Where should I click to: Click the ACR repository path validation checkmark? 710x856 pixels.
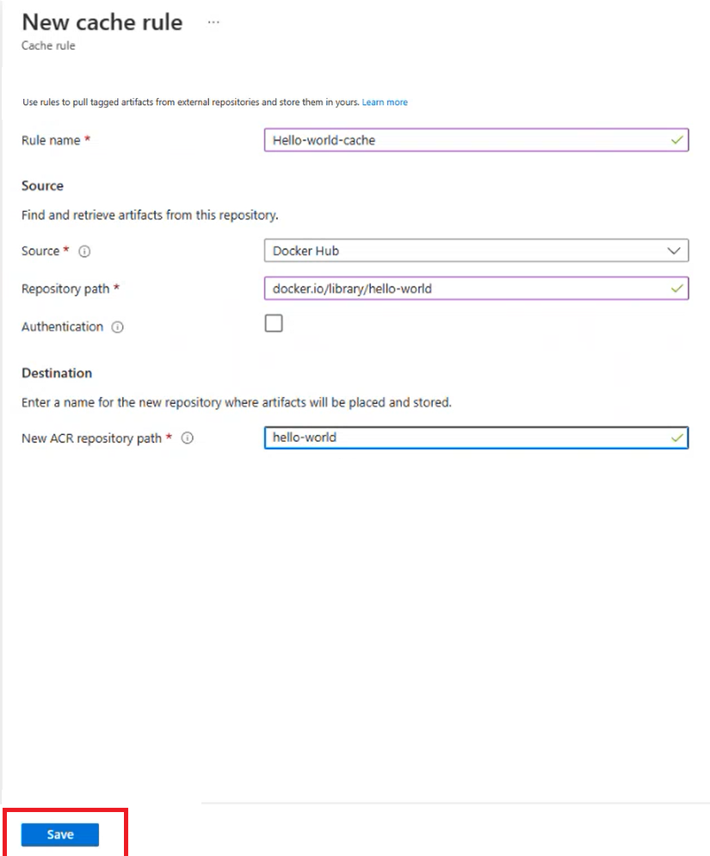pos(677,437)
